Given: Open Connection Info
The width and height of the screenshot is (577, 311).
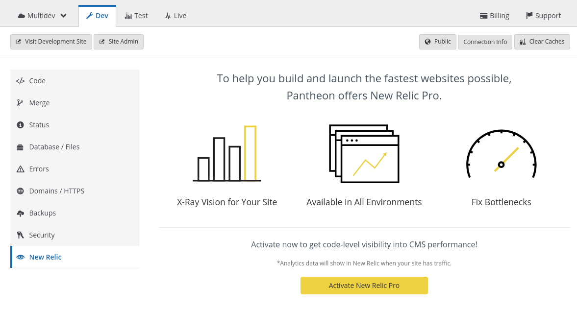Looking at the screenshot, I should point(485,42).
